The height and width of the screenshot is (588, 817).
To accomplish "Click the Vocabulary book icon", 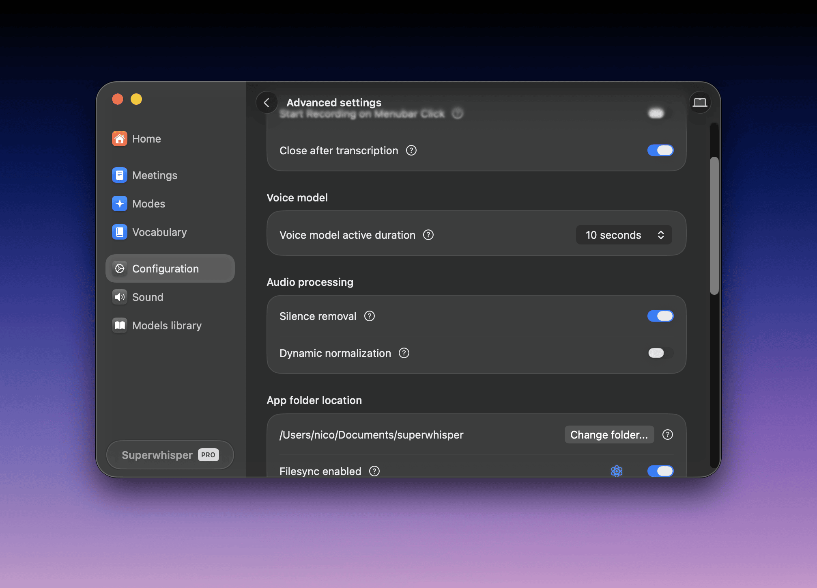I will click(120, 232).
